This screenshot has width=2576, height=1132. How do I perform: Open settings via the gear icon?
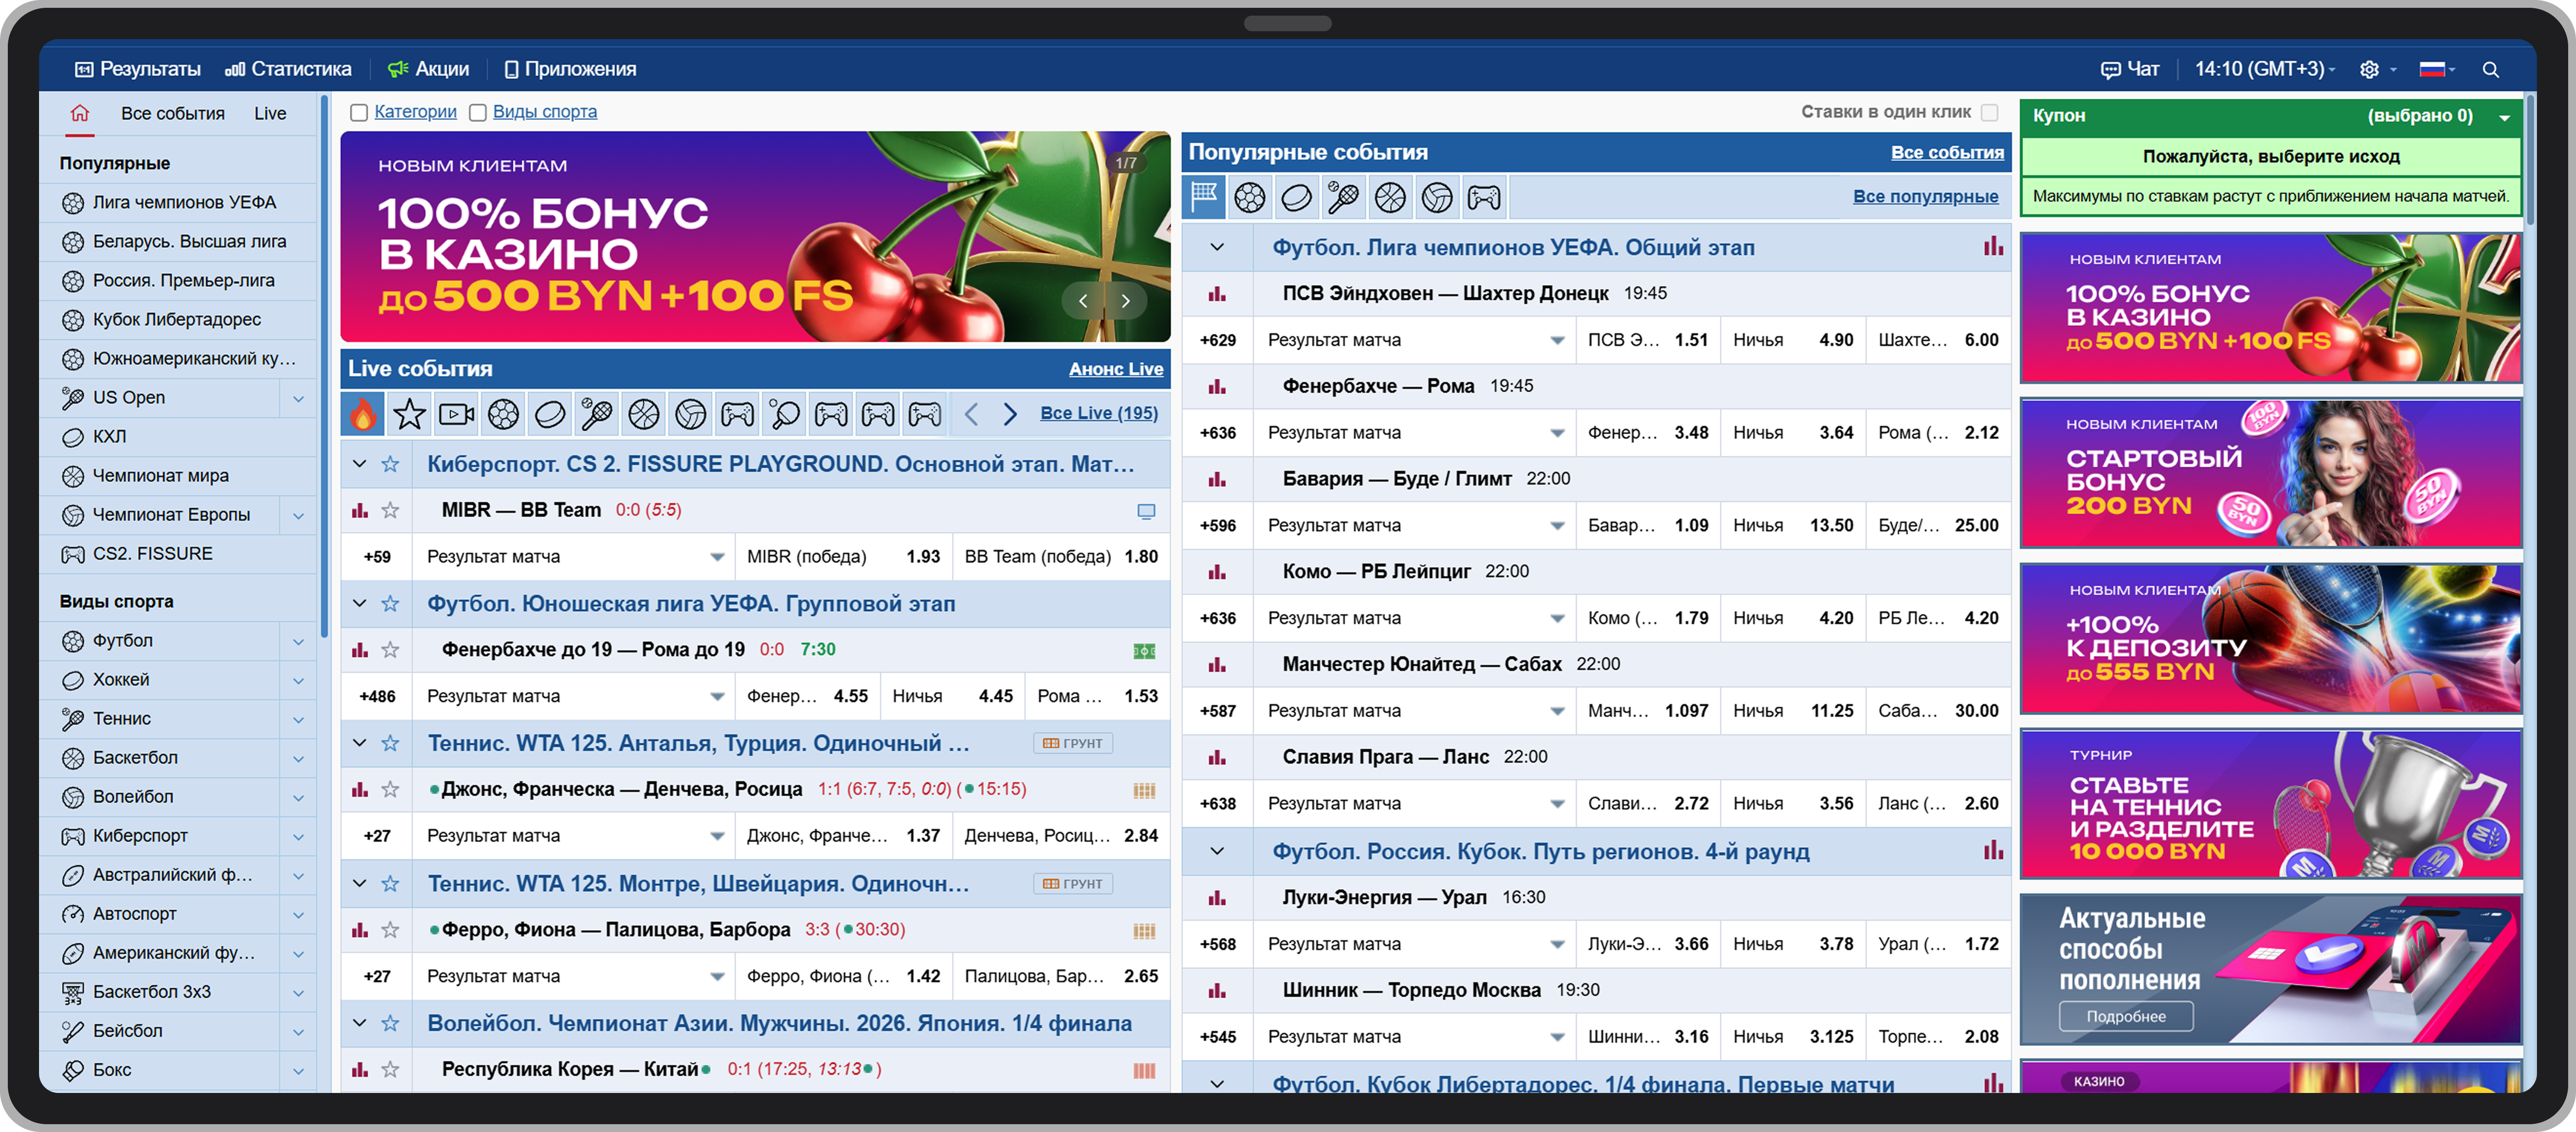point(2369,69)
